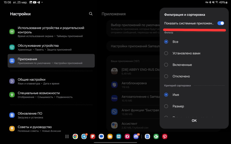Open Chrome from the dock
This screenshot has width=231, height=144.
tap(75, 136)
